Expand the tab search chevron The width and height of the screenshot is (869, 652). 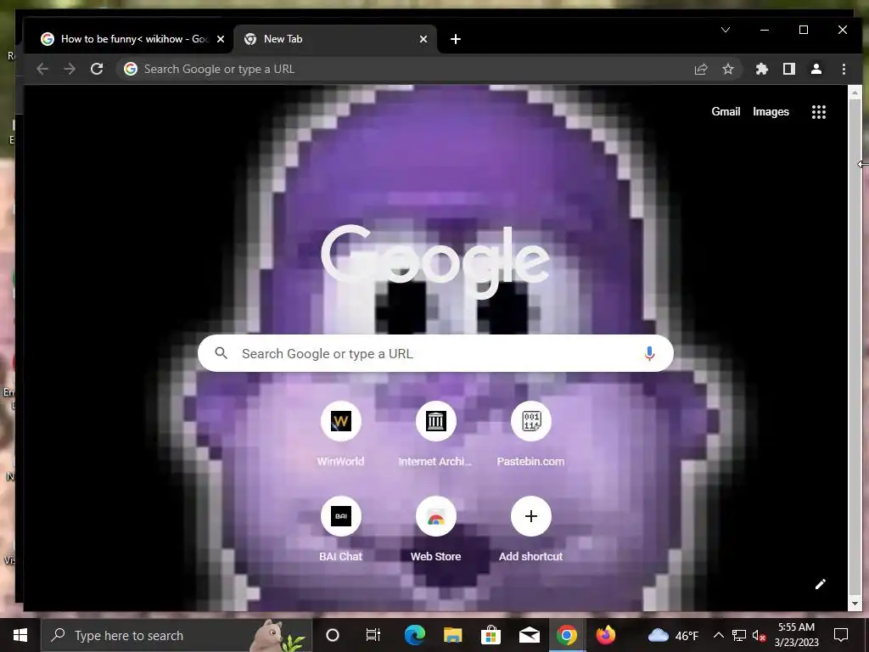tap(726, 30)
